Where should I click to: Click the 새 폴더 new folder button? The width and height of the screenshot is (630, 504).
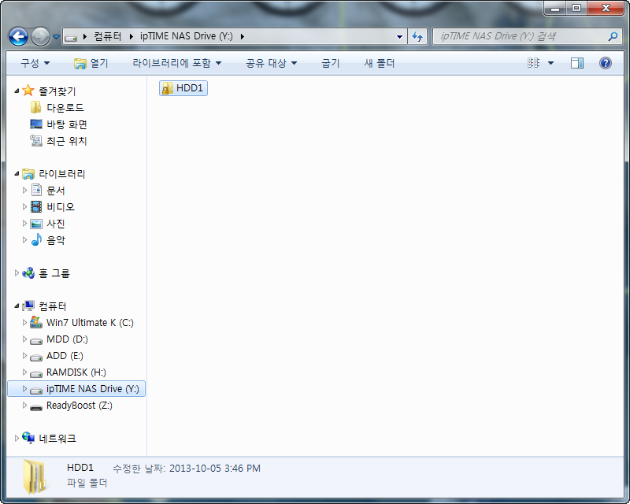[x=380, y=63]
